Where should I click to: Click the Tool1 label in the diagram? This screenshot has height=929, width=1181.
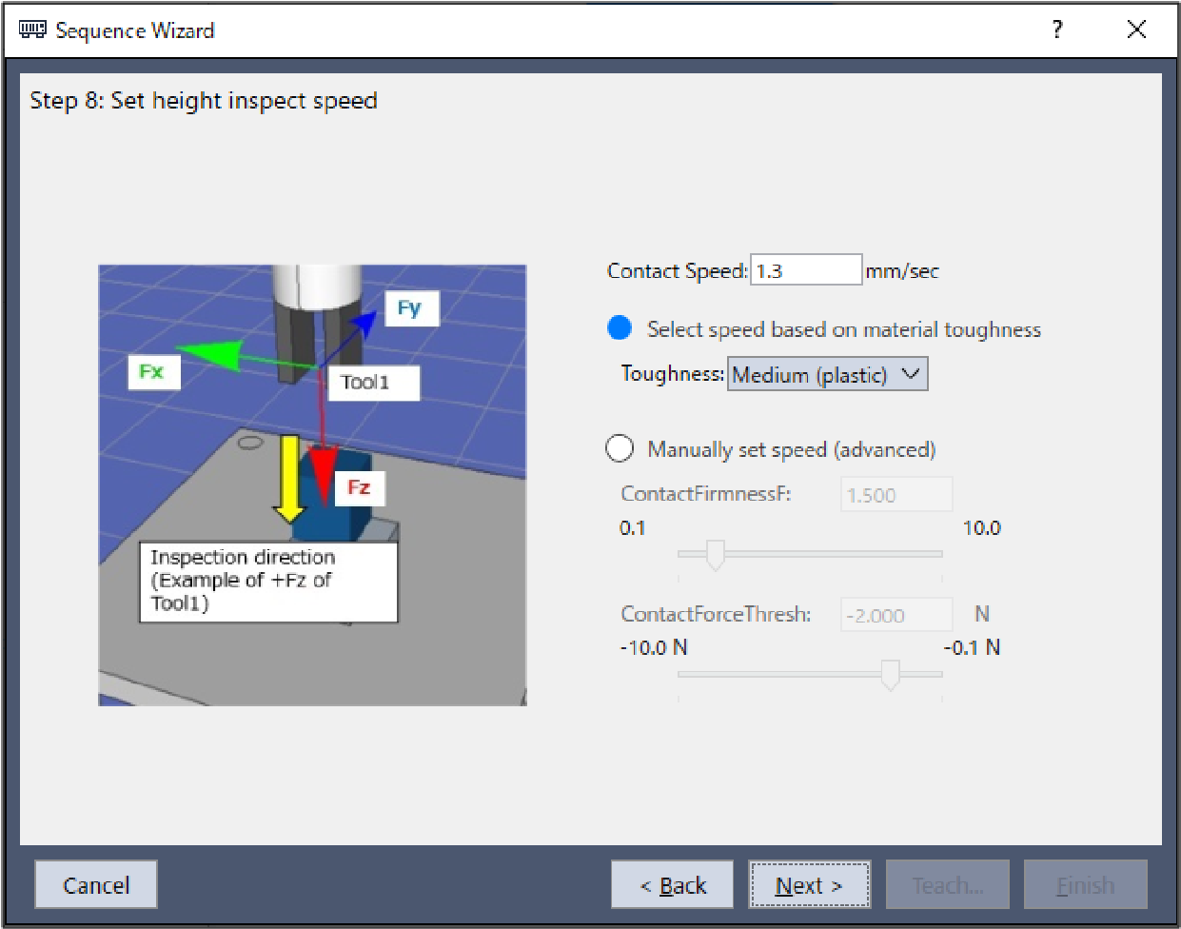click(366, 383)
